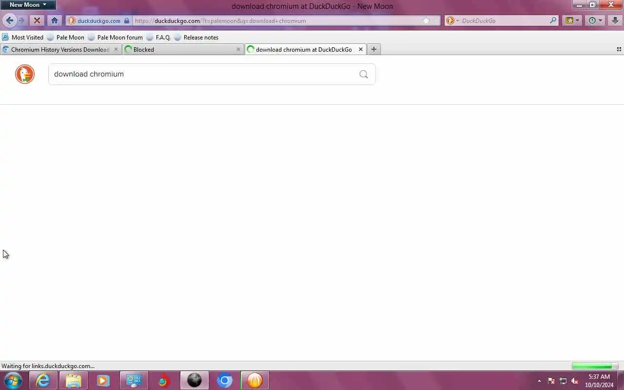
Task: Show hidden system tray icons
Action: pos(539,381)
